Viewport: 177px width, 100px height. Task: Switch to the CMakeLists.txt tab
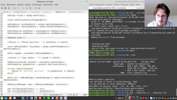pos(20,12)
